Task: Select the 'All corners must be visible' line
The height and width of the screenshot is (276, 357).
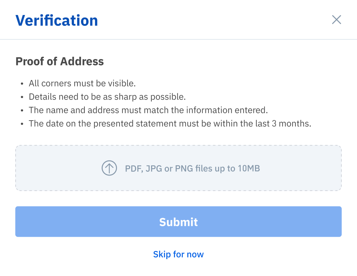Action: [x=82, y=83]
